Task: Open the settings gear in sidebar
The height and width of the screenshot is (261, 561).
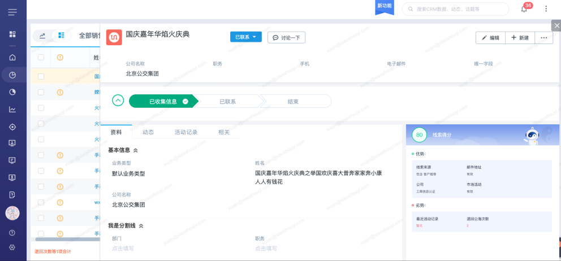Action: (12, 247)
